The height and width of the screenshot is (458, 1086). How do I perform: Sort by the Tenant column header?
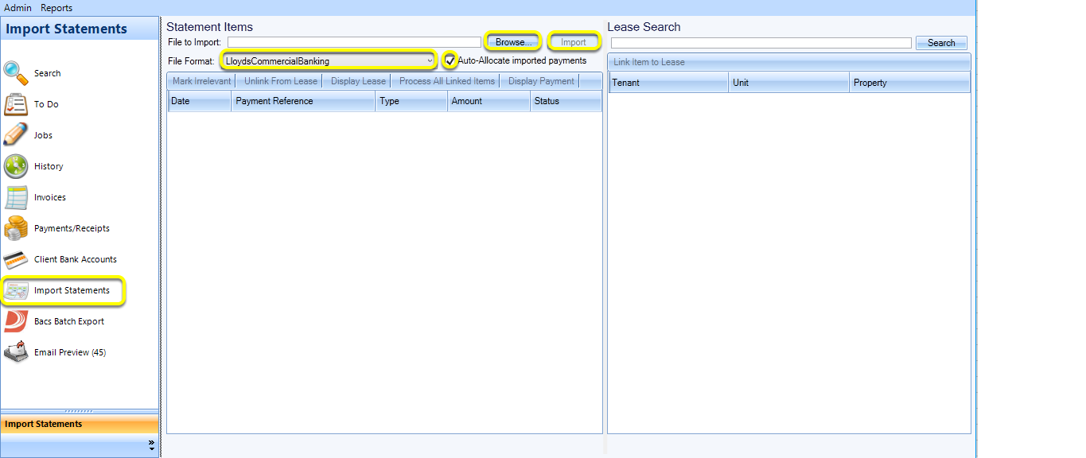[x=668, y=83]
